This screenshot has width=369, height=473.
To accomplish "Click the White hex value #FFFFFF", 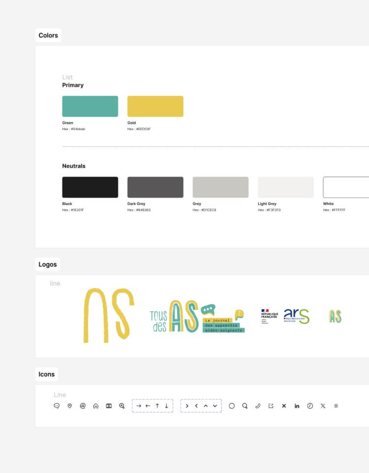I will (338, 210).
